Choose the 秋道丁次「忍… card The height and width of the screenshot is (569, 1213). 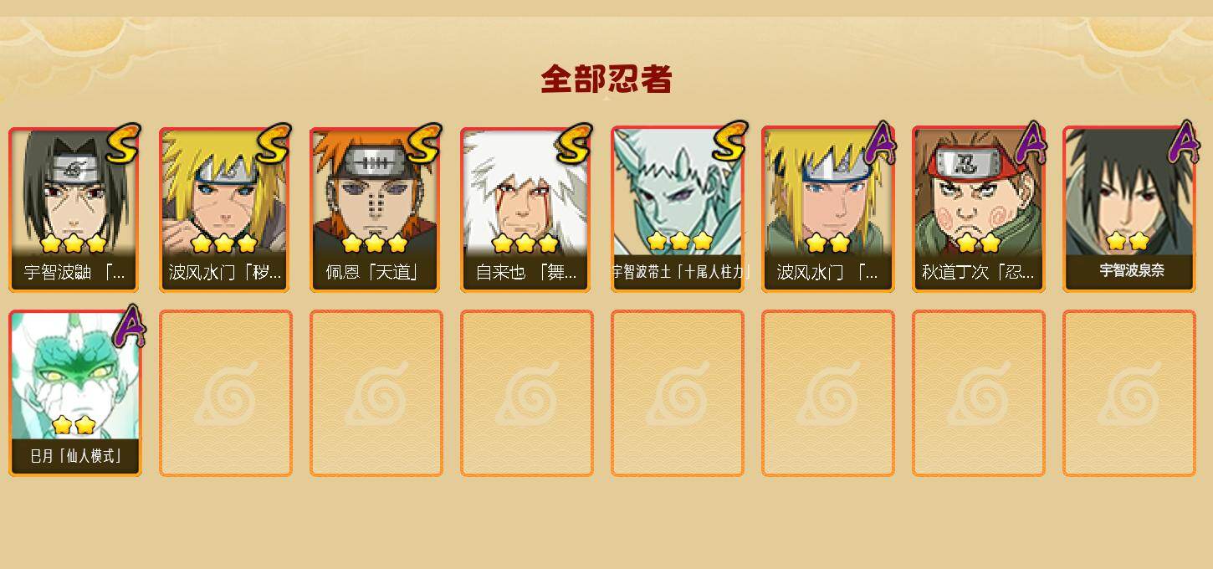(x=977, y=209)
